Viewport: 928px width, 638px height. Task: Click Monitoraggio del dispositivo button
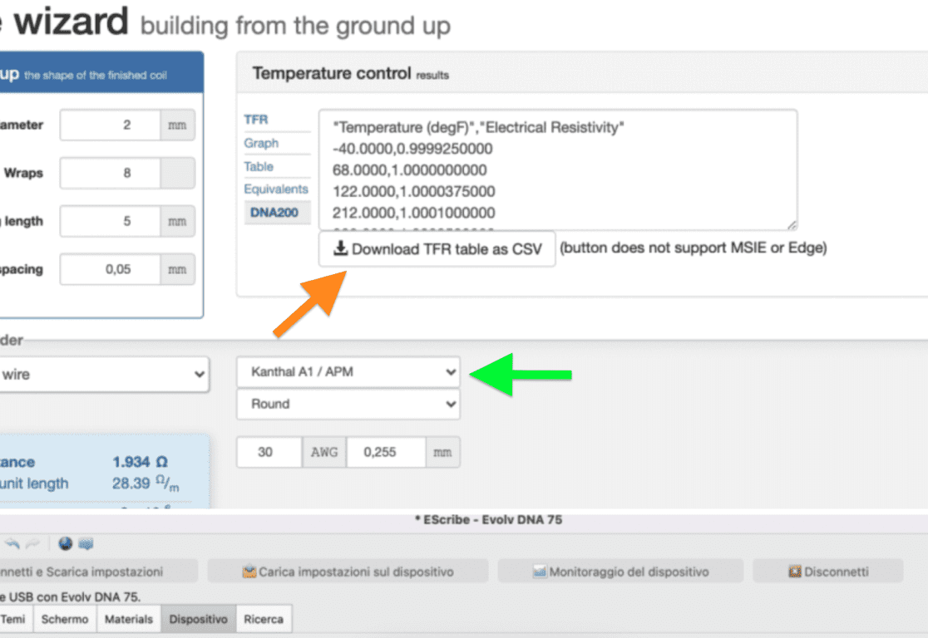(x=620, y=572)
